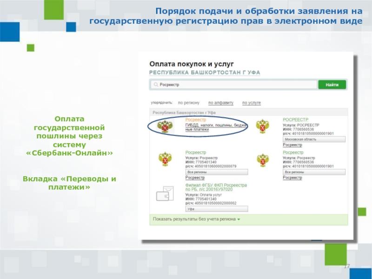Click the text Услуга: Оплата услуг
The image size is (372, 279).
pyautogui.click(x=203, y=195)
